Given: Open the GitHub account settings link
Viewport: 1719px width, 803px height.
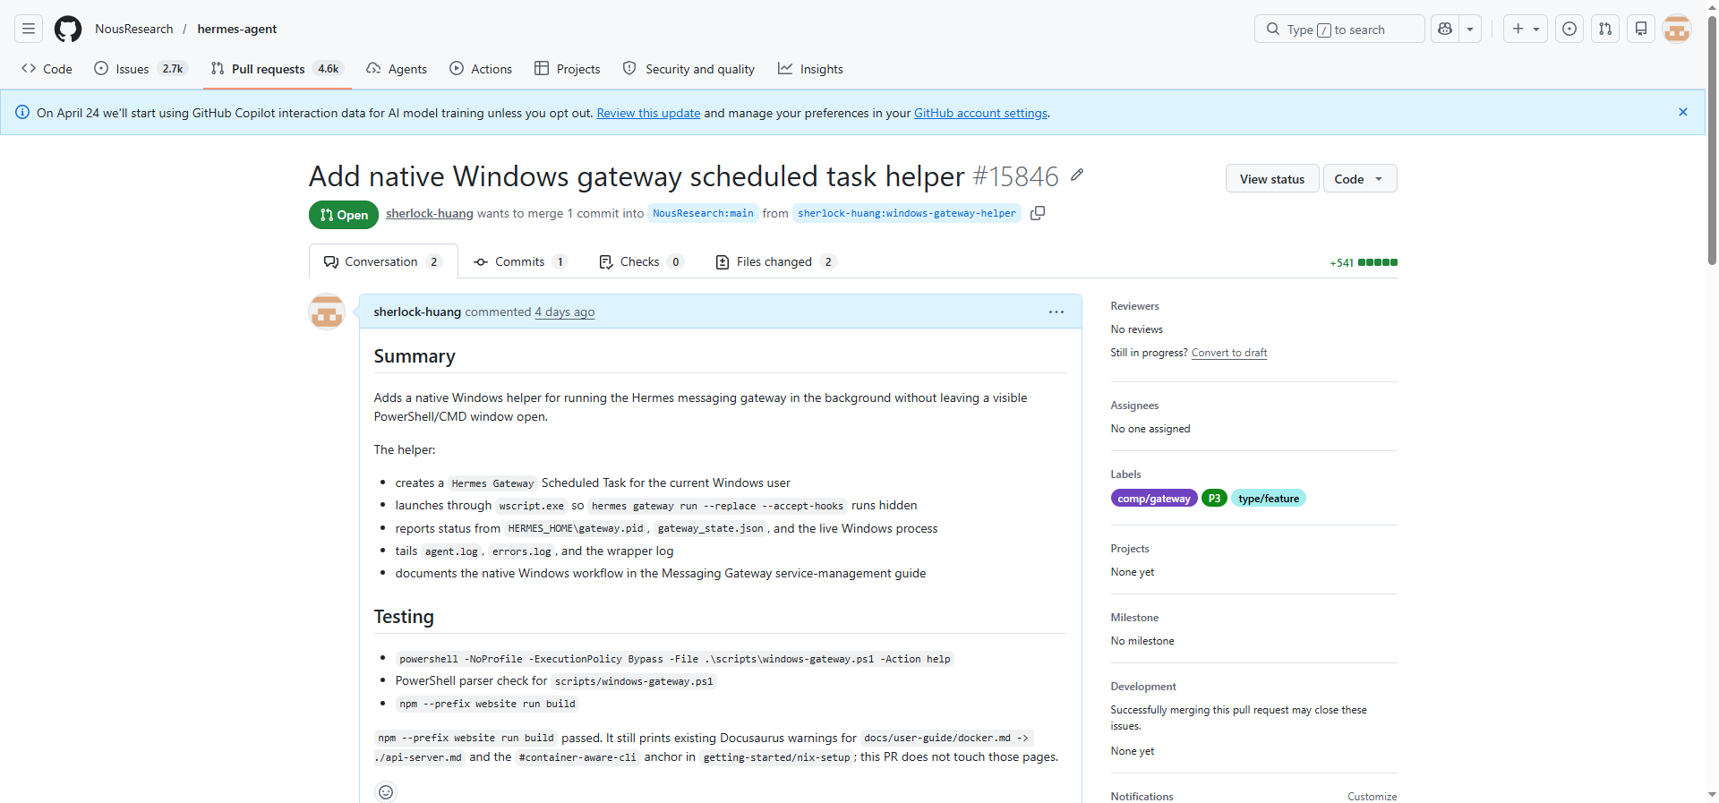Looking at the screenshot, I should [x=980, y=113].
